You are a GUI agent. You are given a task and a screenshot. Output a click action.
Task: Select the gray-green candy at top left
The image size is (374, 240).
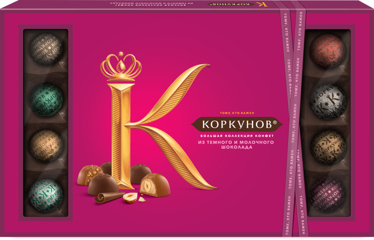point(46,49)
